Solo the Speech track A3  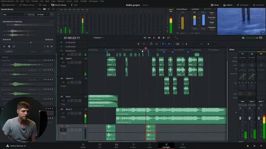pyautogui.click(x=76, y=62)
